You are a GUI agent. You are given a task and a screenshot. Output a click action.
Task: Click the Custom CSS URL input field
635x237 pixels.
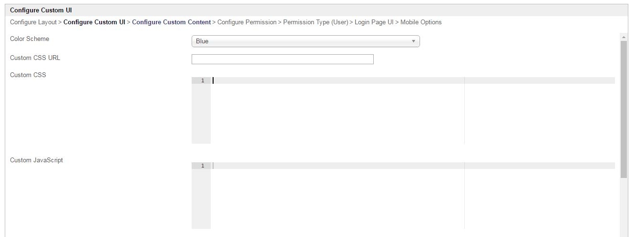(x=282, y=59)
